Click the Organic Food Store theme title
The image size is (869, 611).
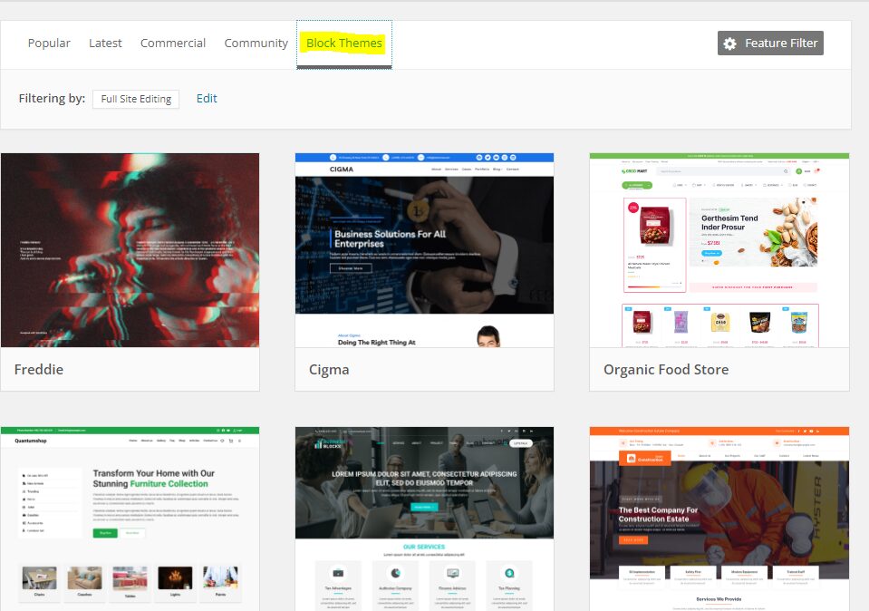[x=666, y=370]
